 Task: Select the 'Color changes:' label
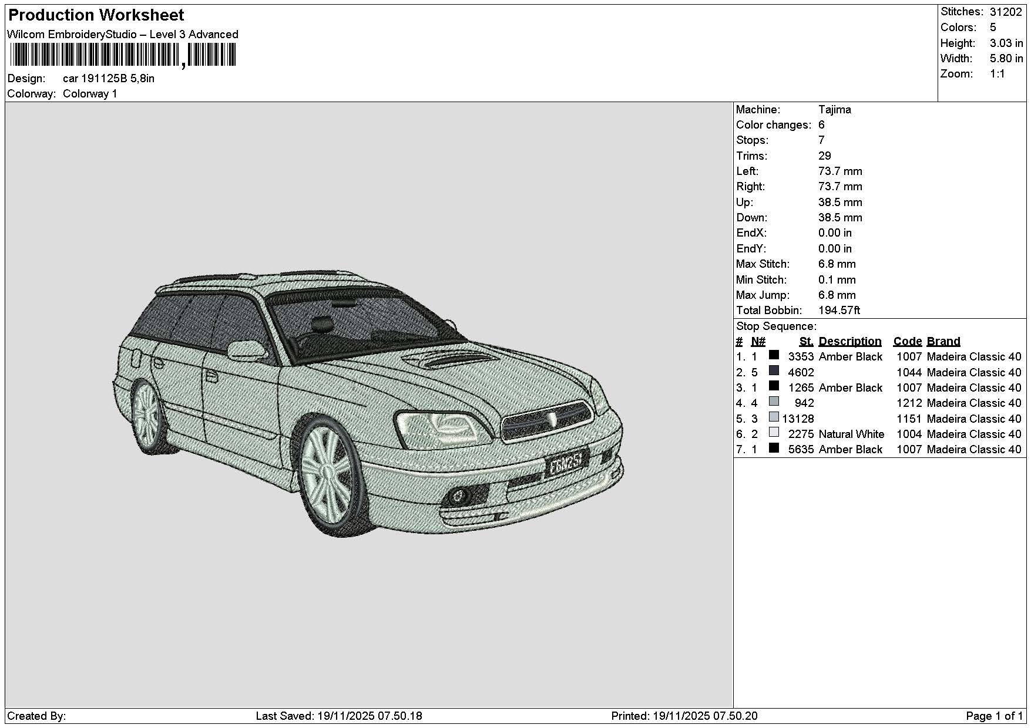click(x=774, y=125)
